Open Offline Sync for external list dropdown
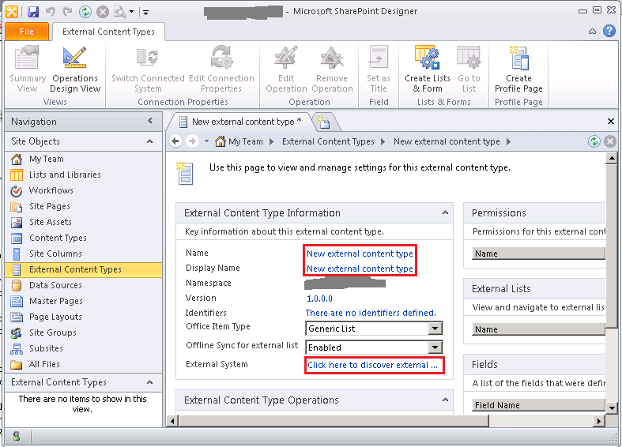This screenshot has width=622, height=447. [x=435, y=347]
